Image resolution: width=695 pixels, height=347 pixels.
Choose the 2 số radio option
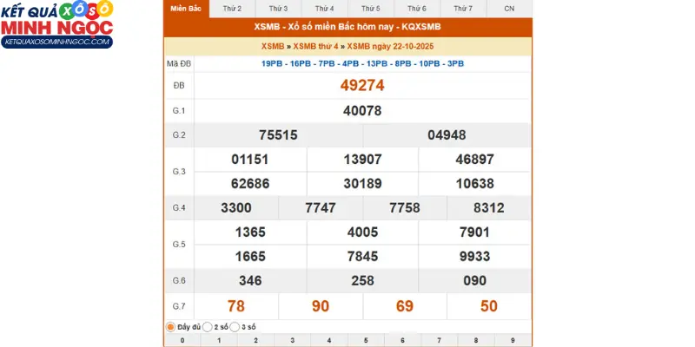pyautogui.click(x=207, y=327)
